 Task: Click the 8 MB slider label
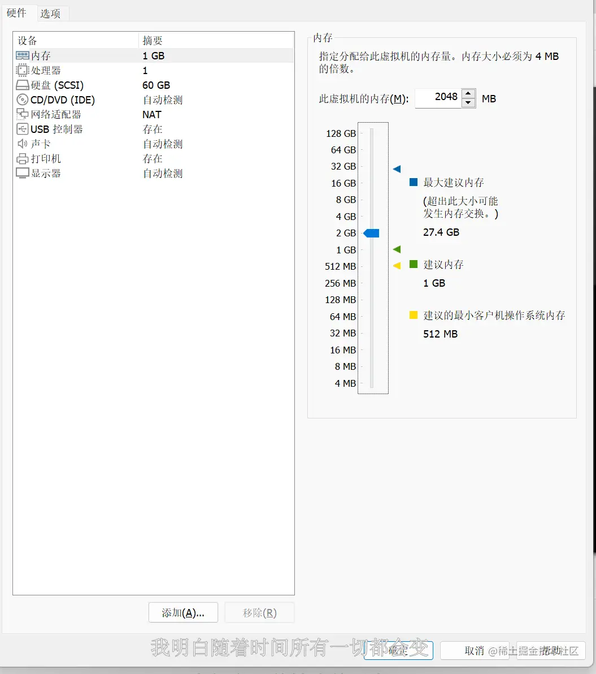[346, 366]
